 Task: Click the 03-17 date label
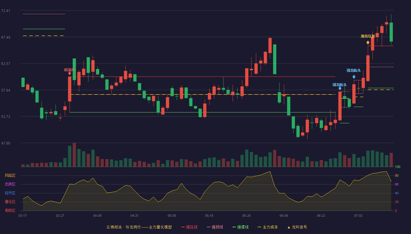coord(23,216)
